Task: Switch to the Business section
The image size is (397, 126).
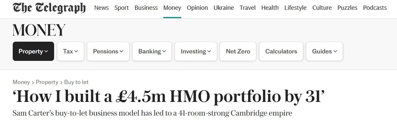Action: (146, 8)
